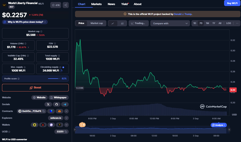Click the verified badge by Circulating supply
The height and width of the screenshot is (142, 241).
63,67
